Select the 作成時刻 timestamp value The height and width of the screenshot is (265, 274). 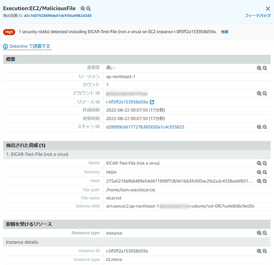(x=136, y=110)
